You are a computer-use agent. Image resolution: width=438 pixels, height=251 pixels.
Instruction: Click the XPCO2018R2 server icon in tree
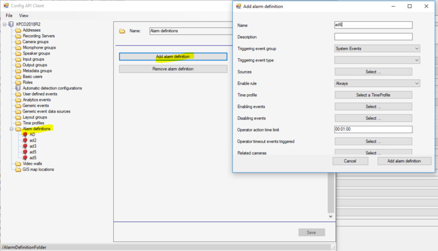point(11,24)
